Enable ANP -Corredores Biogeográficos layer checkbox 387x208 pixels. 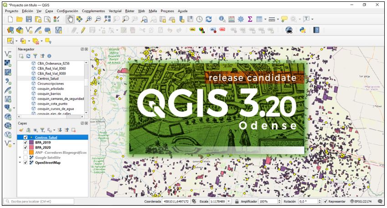click(25, 152)
